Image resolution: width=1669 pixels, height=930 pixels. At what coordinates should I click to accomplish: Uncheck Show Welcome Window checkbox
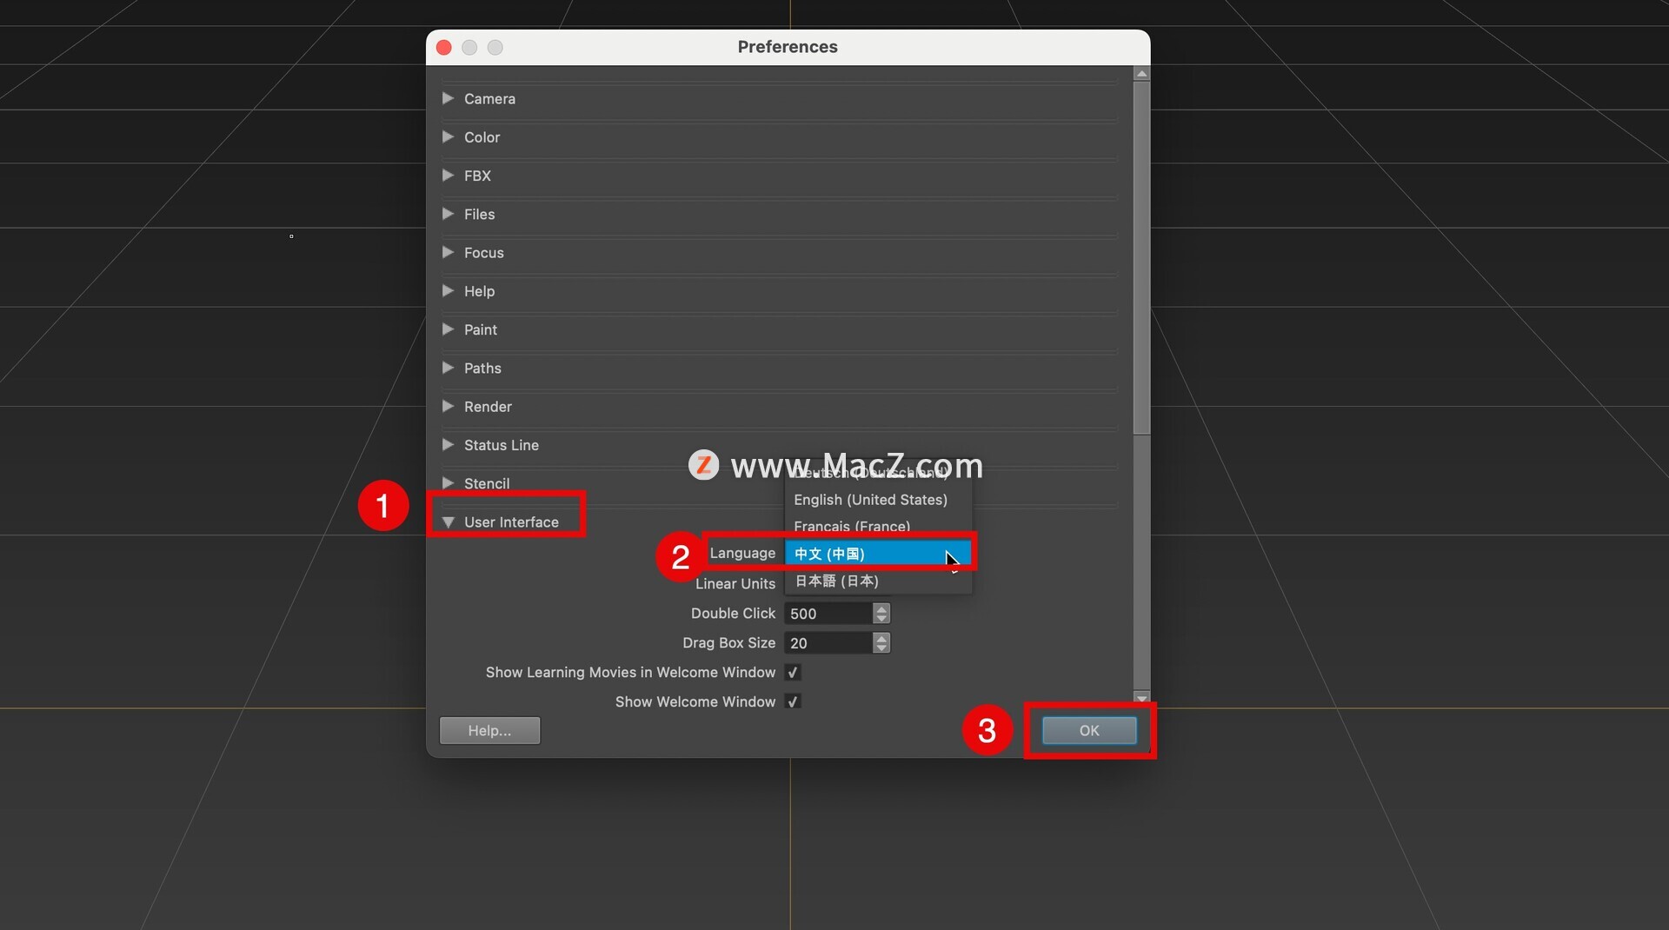(x=793, y=701)
